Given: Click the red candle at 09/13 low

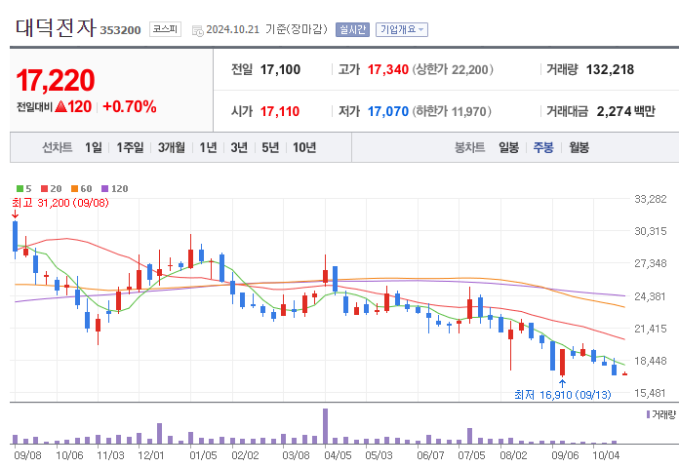Looking at the screenshot, I should tap(562, 362).
